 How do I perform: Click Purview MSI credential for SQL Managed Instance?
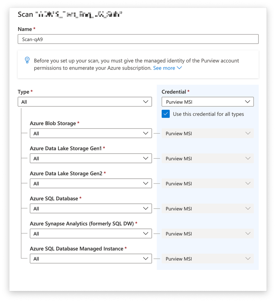[x=208, y=258]
